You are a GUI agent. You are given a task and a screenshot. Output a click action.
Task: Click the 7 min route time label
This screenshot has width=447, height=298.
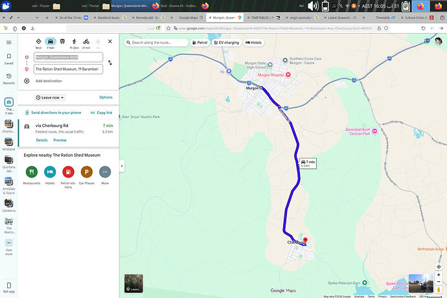[308, 163]
